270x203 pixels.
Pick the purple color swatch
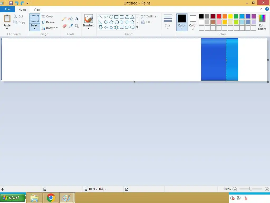point(254,16)
